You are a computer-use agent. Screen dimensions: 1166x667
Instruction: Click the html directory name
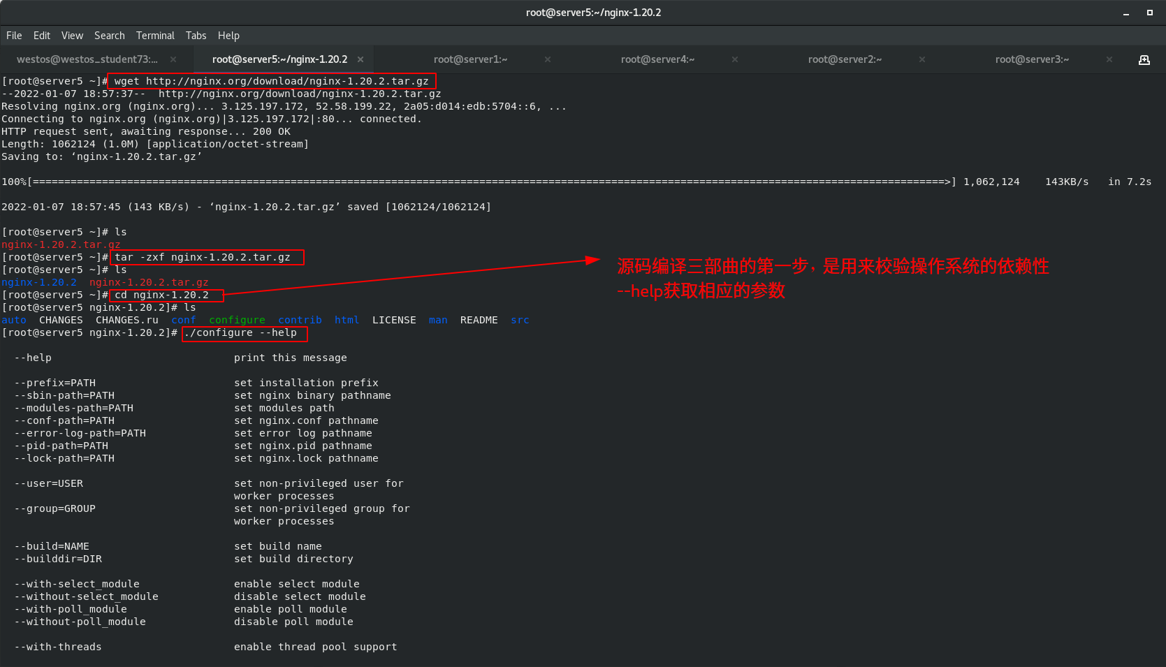coord(347,320)
